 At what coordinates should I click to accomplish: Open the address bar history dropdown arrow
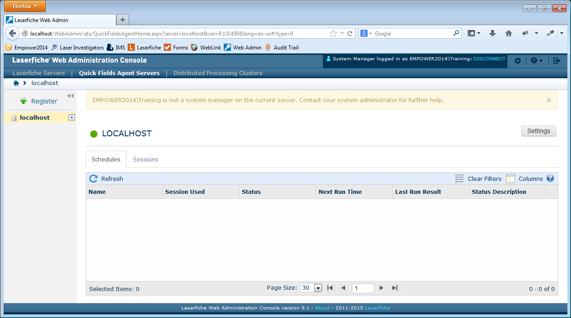pyautogui.click(x=342, y=33)
